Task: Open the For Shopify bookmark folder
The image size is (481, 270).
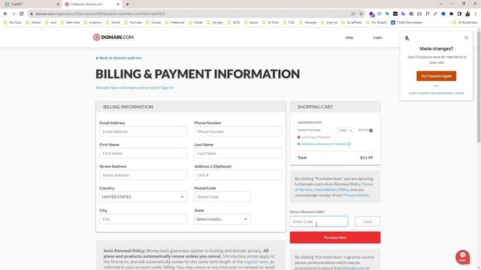Action: coord(377,22)
